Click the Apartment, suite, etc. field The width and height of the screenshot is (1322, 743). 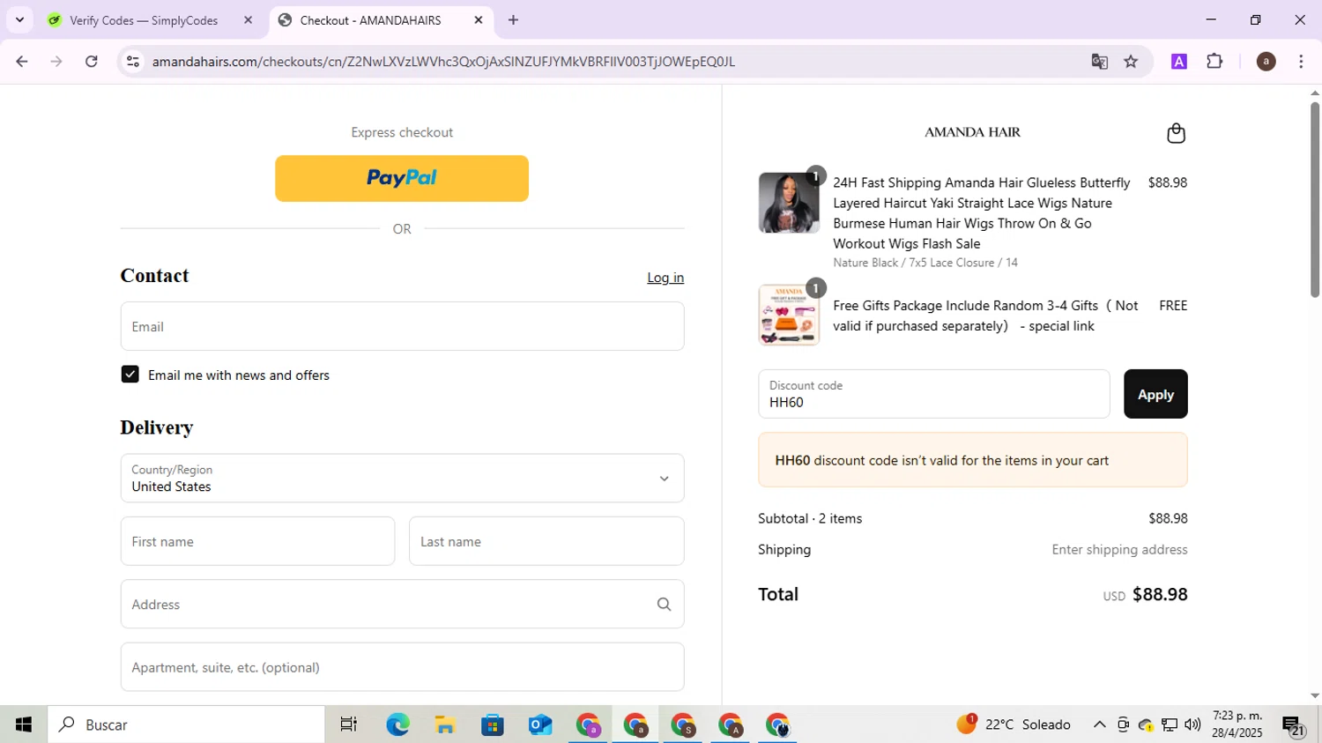tap(402, 667)
